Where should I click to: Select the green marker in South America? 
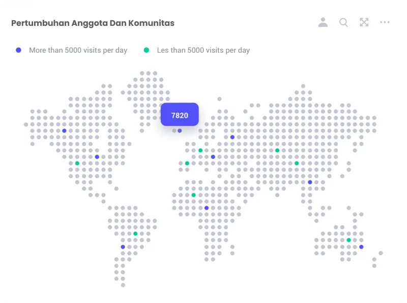[135, 233]
